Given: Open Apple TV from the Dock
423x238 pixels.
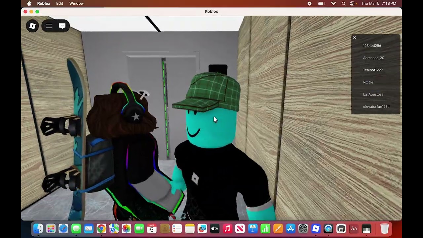Looking at the screenshot, I should pos(215,228).
